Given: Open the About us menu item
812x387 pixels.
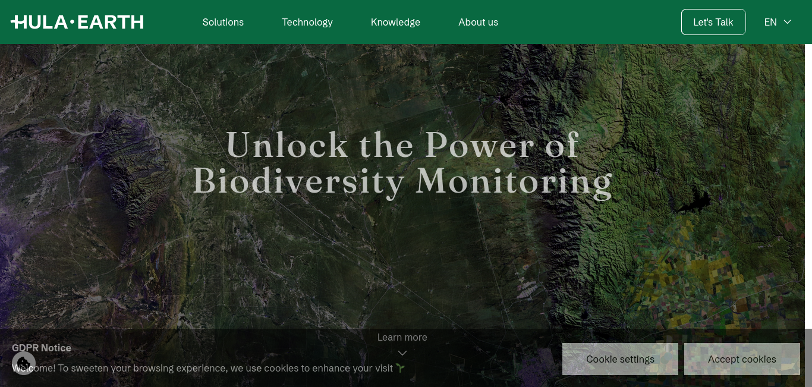Looking at the screenshot, I should point(478,22).
